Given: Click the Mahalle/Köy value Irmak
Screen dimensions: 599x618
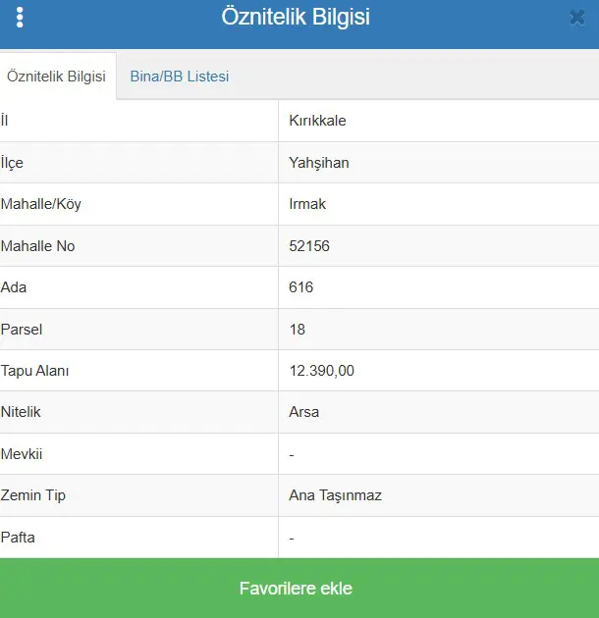Looking at the screenshot, I should [x=307, y=204].
